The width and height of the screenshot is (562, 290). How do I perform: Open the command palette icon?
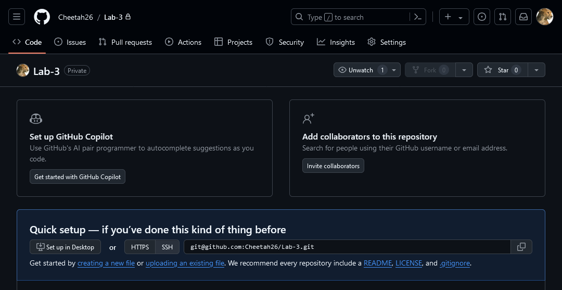click(x=417, y=17)
